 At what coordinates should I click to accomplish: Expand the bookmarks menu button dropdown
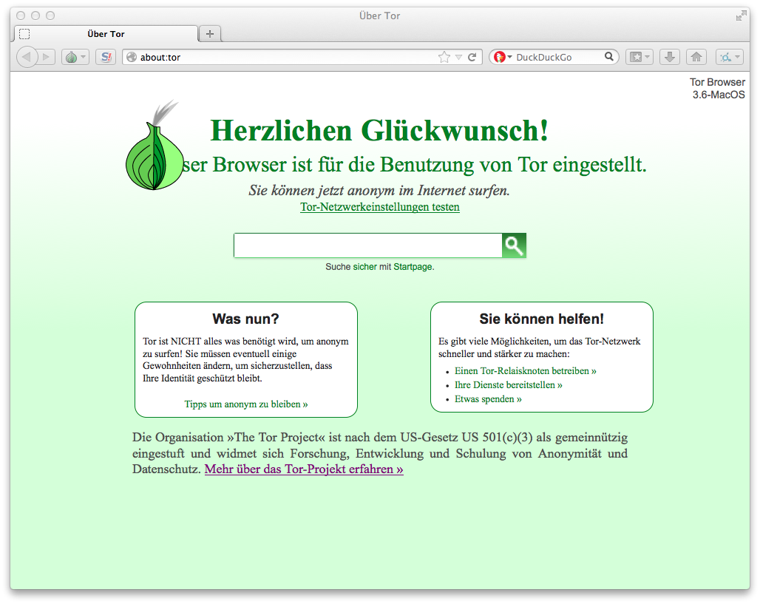(648, 57)
